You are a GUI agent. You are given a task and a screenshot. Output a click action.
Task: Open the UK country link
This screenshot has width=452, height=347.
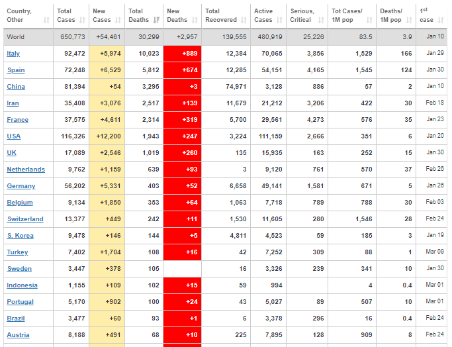point(11,153)
